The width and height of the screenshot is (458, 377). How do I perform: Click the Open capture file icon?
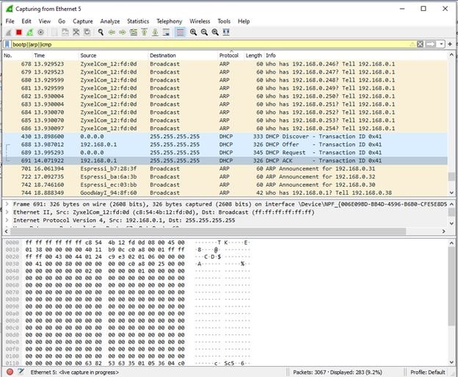coord(54,32)
